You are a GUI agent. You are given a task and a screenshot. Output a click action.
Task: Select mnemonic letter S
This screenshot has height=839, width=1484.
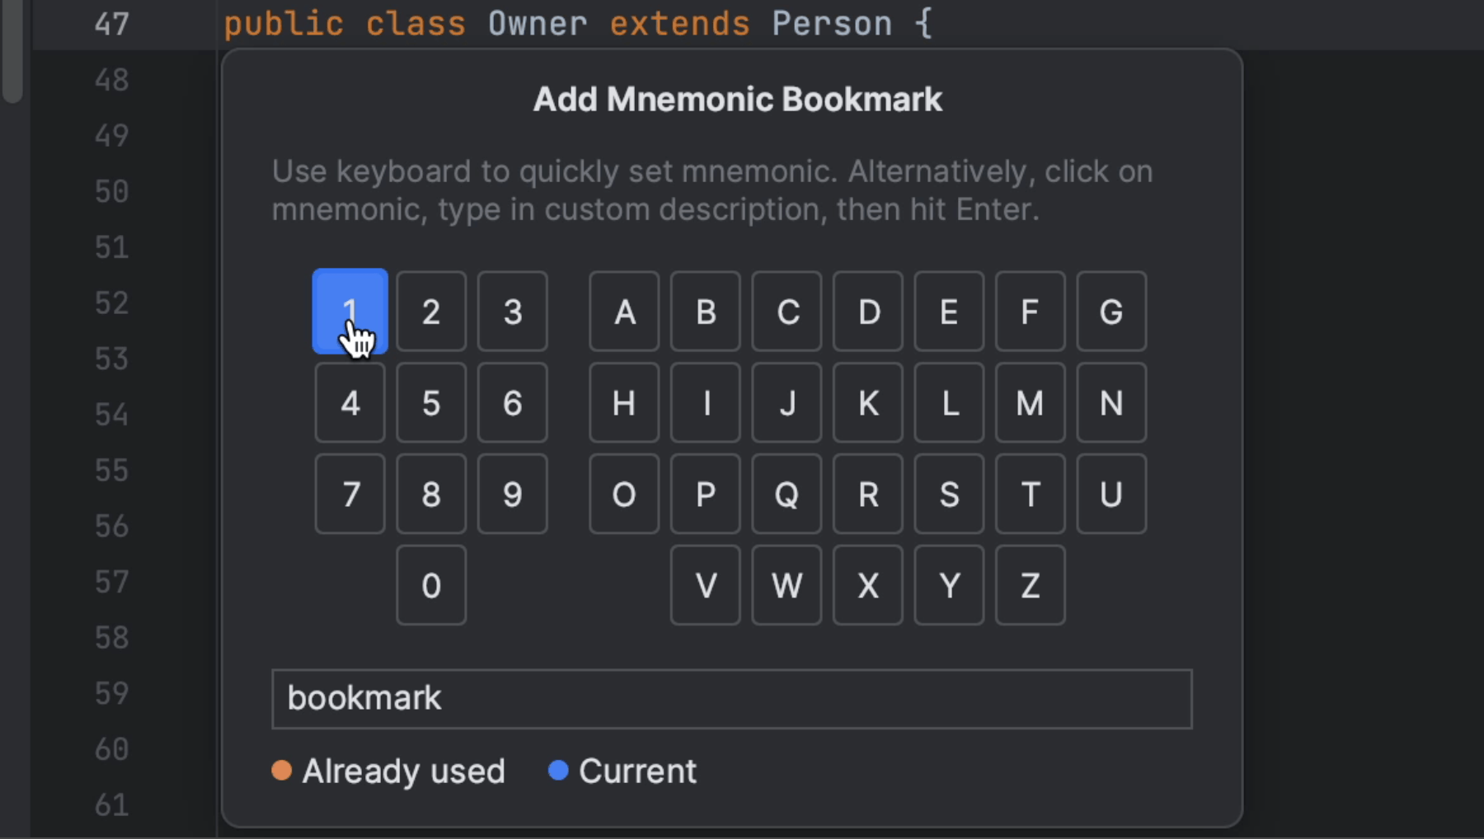(x=949, y=494)
